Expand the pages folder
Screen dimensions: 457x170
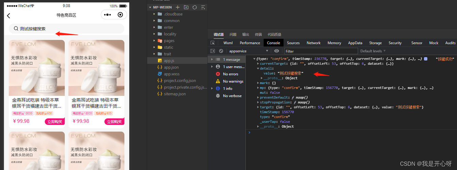click(169, 41)
